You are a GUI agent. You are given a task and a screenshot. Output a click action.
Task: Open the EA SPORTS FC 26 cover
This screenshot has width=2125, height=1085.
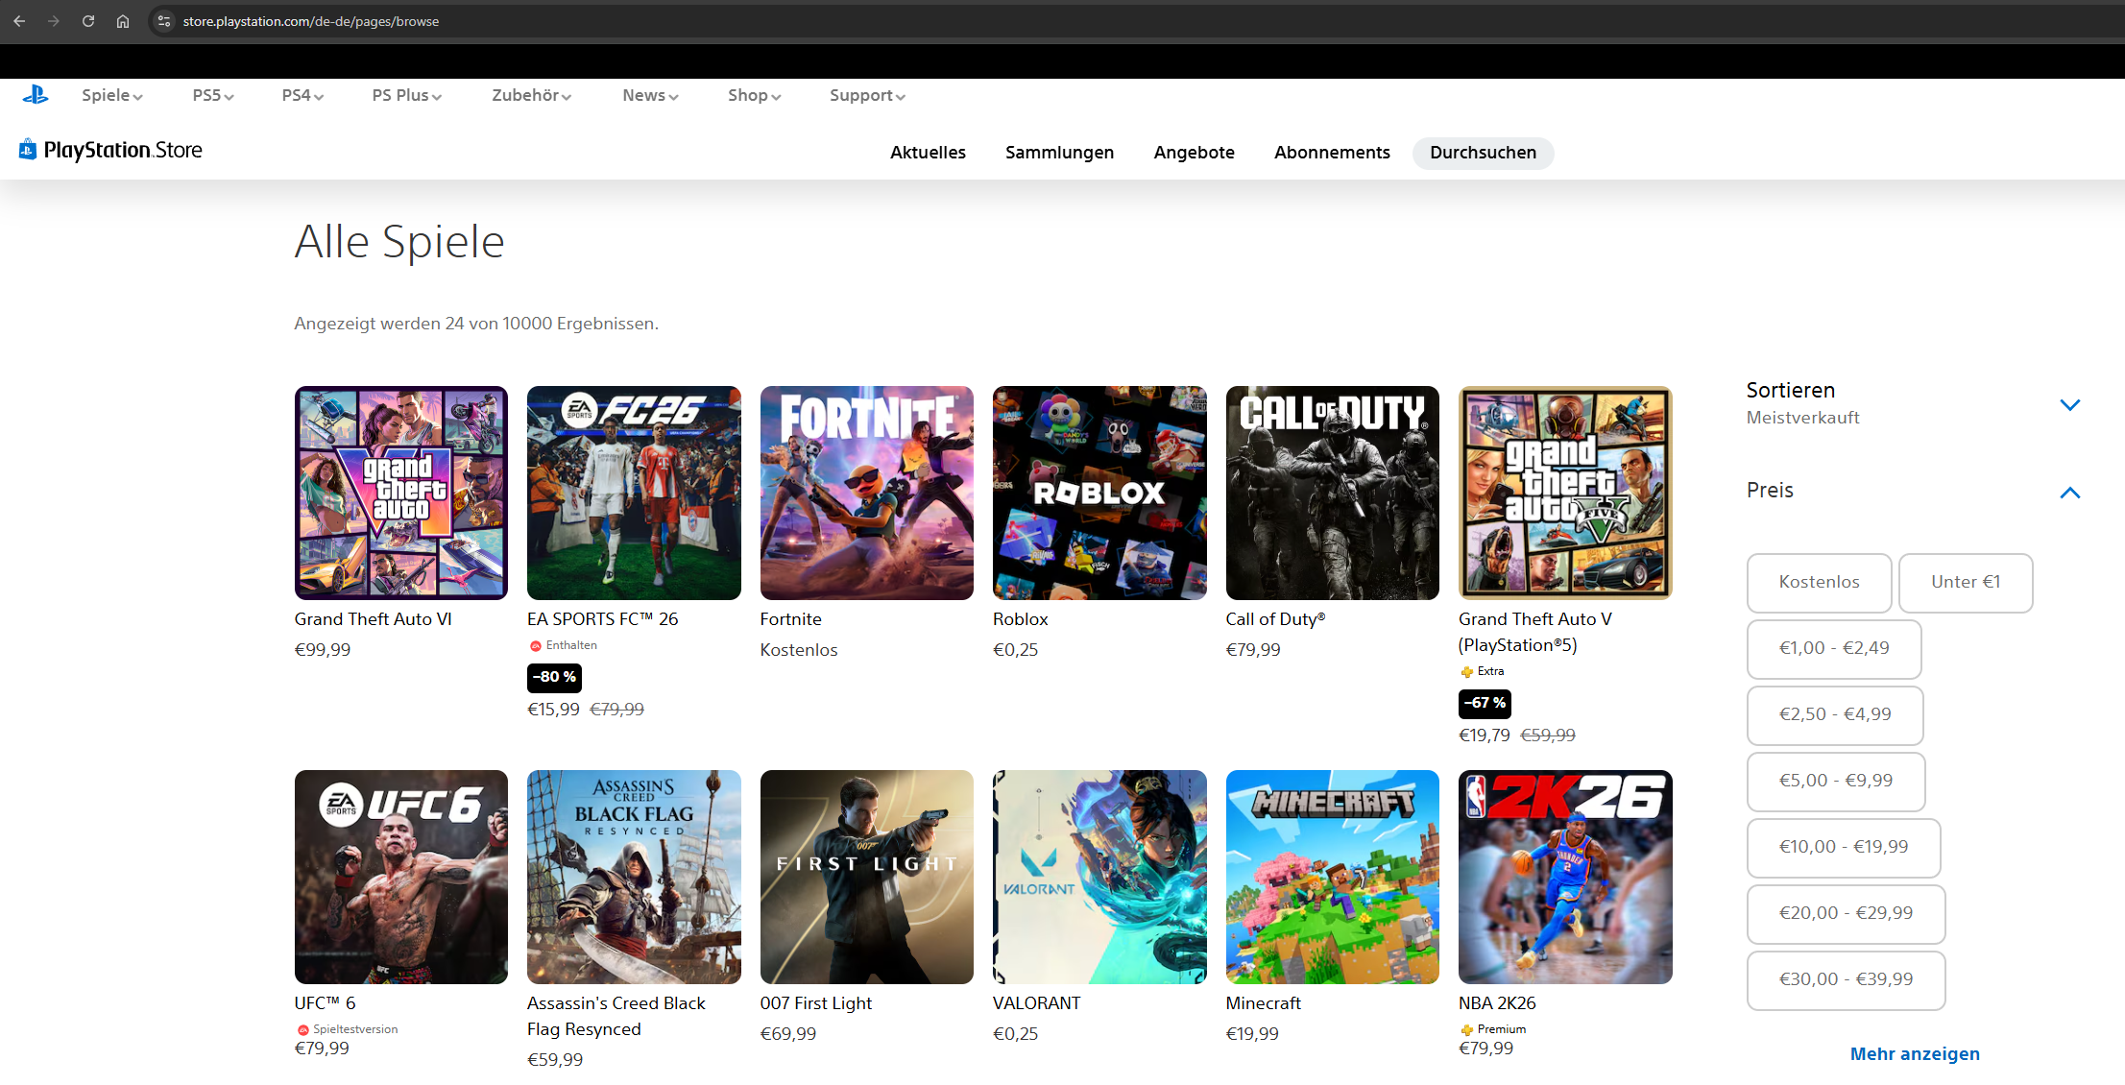[x=634, y=493]
